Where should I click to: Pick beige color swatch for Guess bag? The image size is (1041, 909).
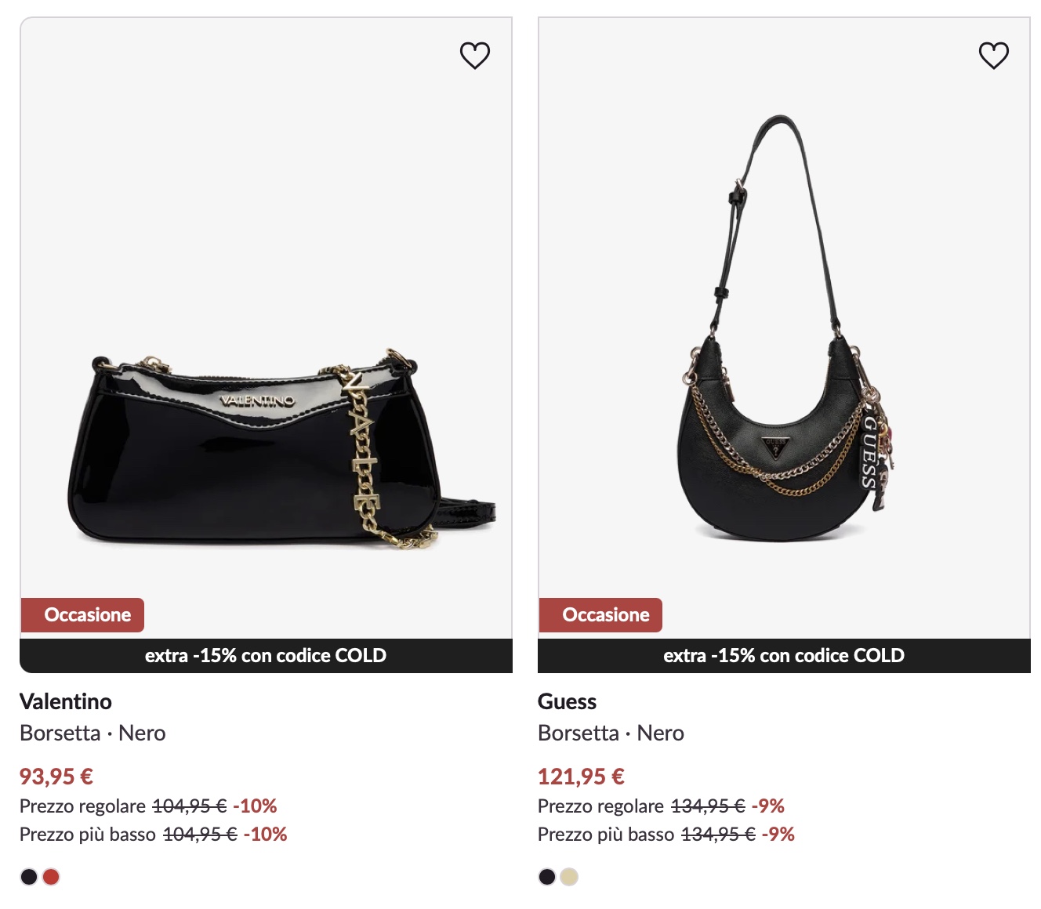[x=569, y=877]
